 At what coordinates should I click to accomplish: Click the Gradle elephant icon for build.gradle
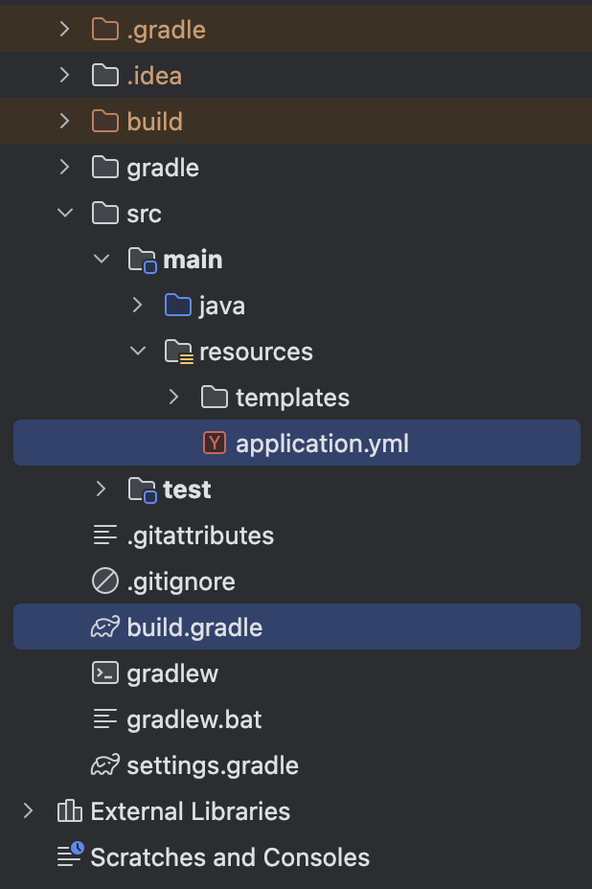(x=104, y=627)
